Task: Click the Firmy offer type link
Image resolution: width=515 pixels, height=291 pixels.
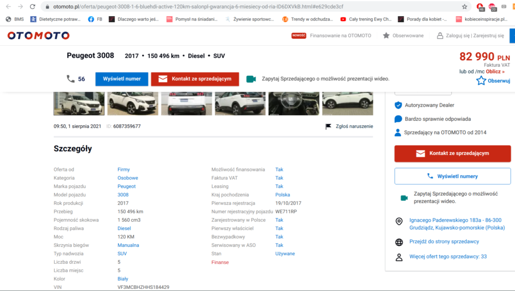Action: point(124,169)
